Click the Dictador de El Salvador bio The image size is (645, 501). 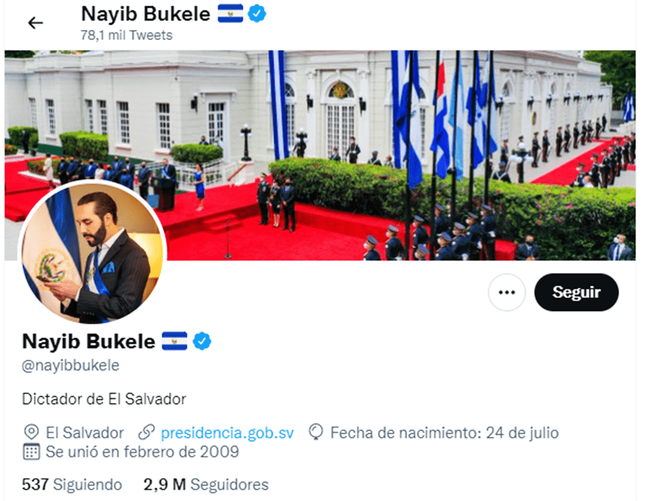pos(103,399)
